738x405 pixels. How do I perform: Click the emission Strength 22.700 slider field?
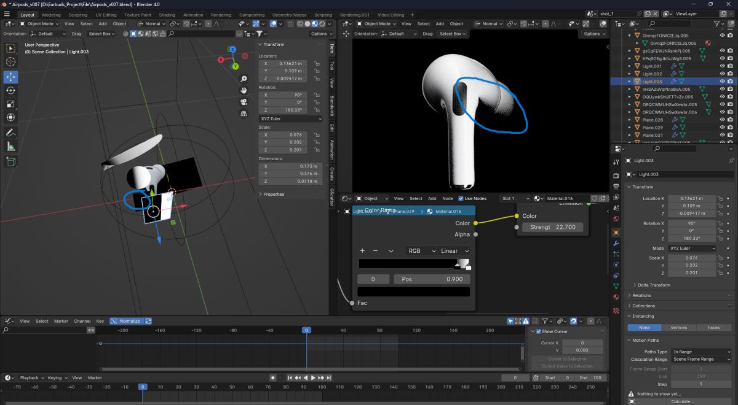pyautogui.click(x=553, y=227)
